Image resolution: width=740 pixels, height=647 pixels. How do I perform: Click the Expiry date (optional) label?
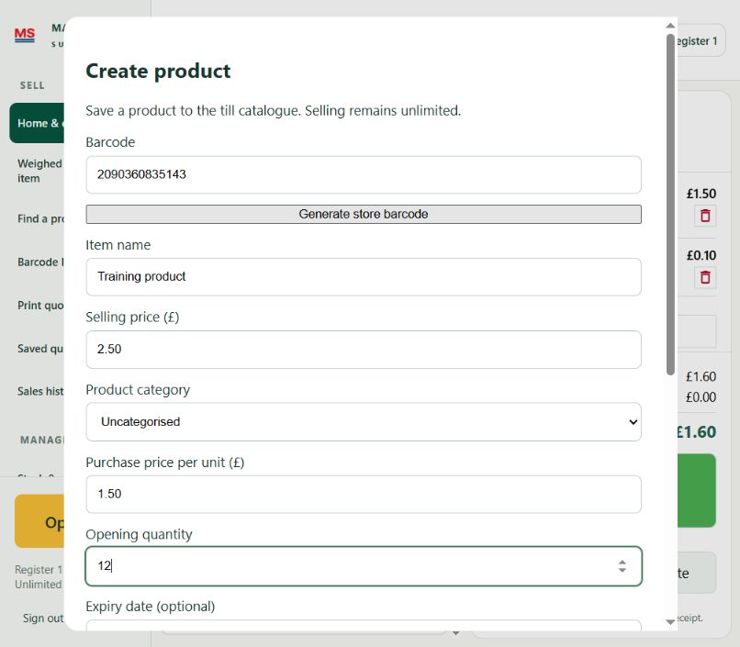150,607
